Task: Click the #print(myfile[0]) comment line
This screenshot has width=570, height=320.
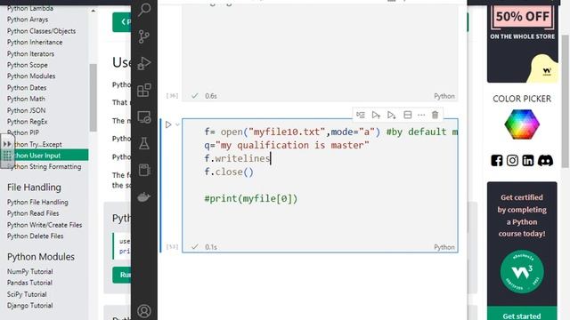Action: click(251, 199)
